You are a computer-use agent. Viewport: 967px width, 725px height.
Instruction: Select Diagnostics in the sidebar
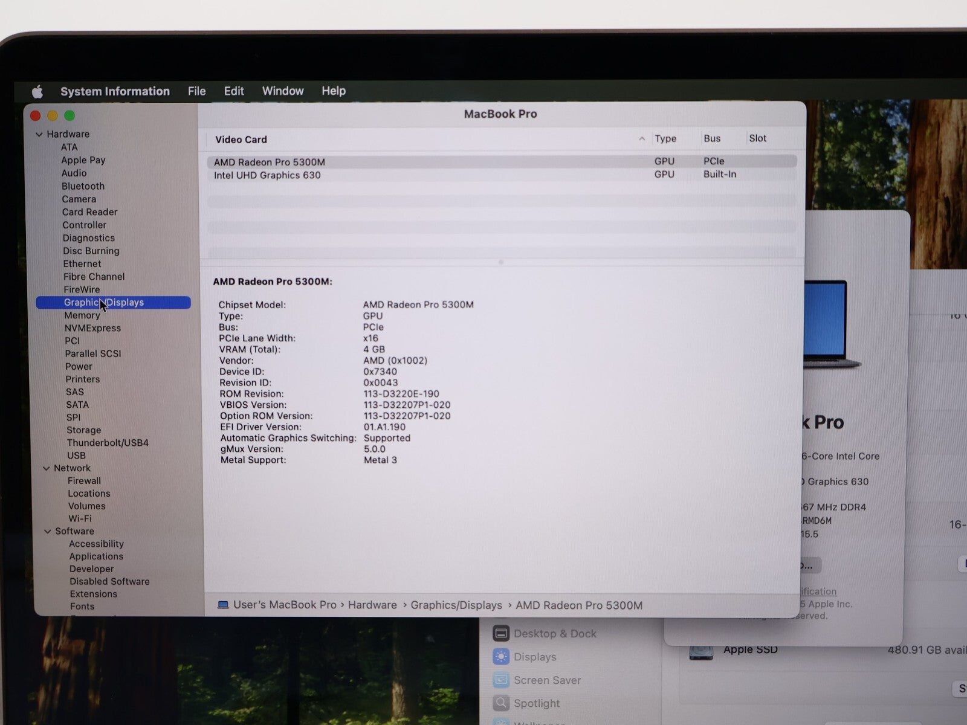click(x=88, y=238)
